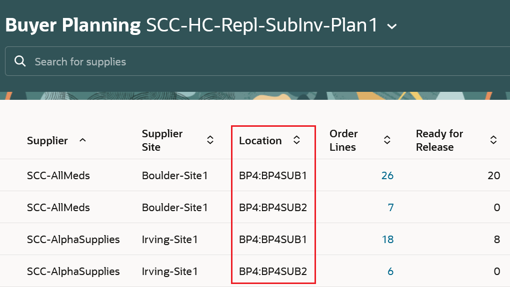This screenshot has height=287, width=510.
Task: Sort by the Ready for Release arrows
Action: 493,140
